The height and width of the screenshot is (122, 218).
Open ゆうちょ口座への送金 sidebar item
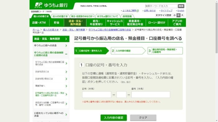pos(51,46)
